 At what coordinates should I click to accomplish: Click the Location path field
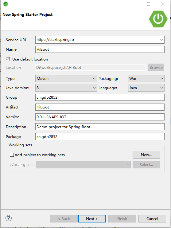(91, 68)
